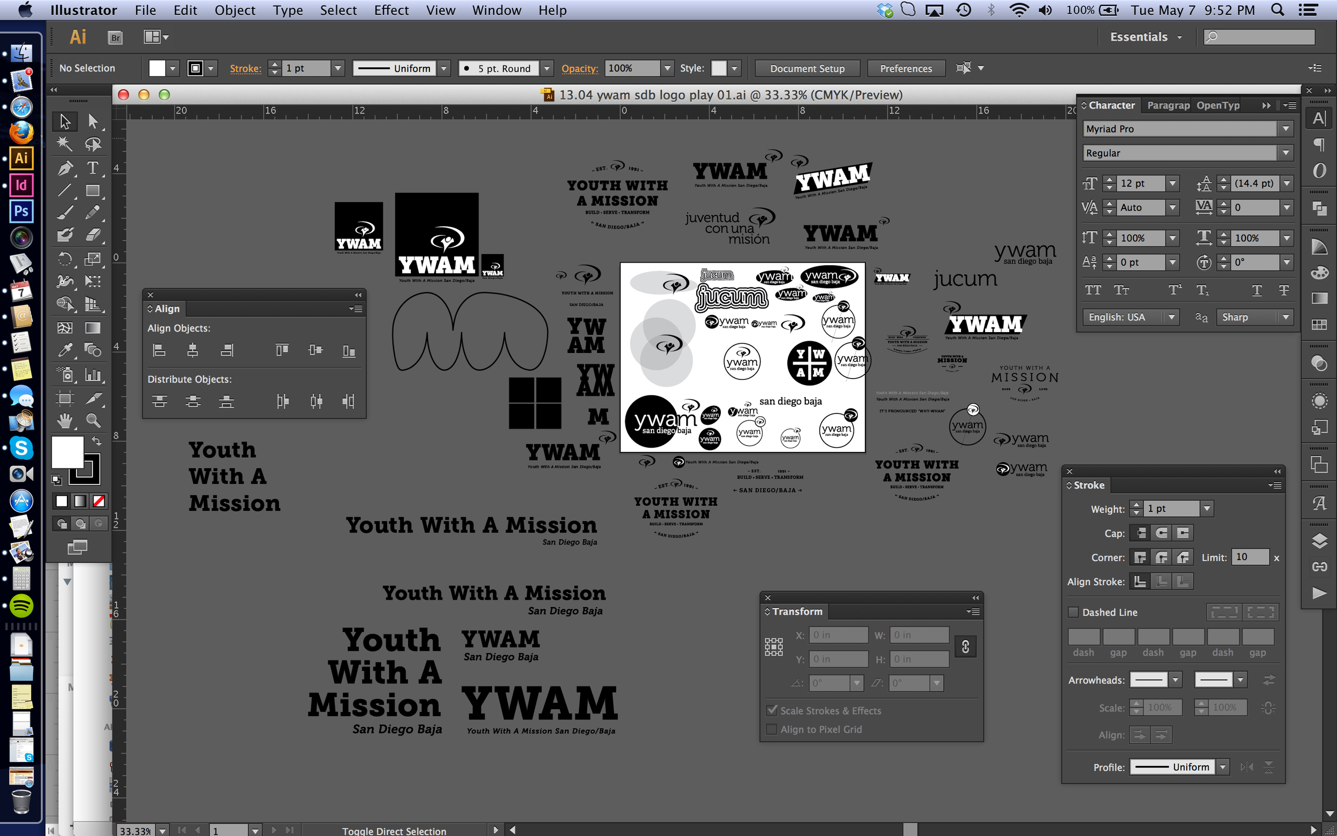Click Horizontal Align Left in Align panel
The image size is (1337, 836).
point(159,350)
